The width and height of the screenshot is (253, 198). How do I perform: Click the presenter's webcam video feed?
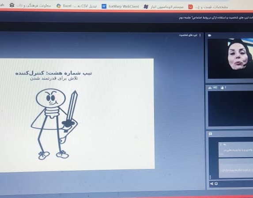click(230, 59)
